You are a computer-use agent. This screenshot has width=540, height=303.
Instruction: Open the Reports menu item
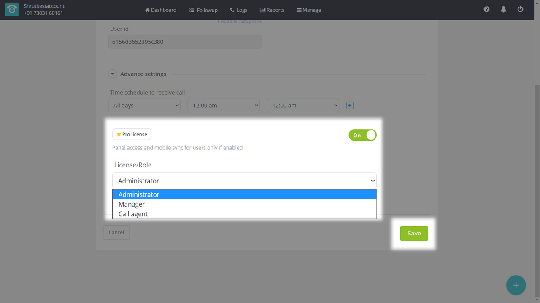pyautogui.click(x=272, y=10)
